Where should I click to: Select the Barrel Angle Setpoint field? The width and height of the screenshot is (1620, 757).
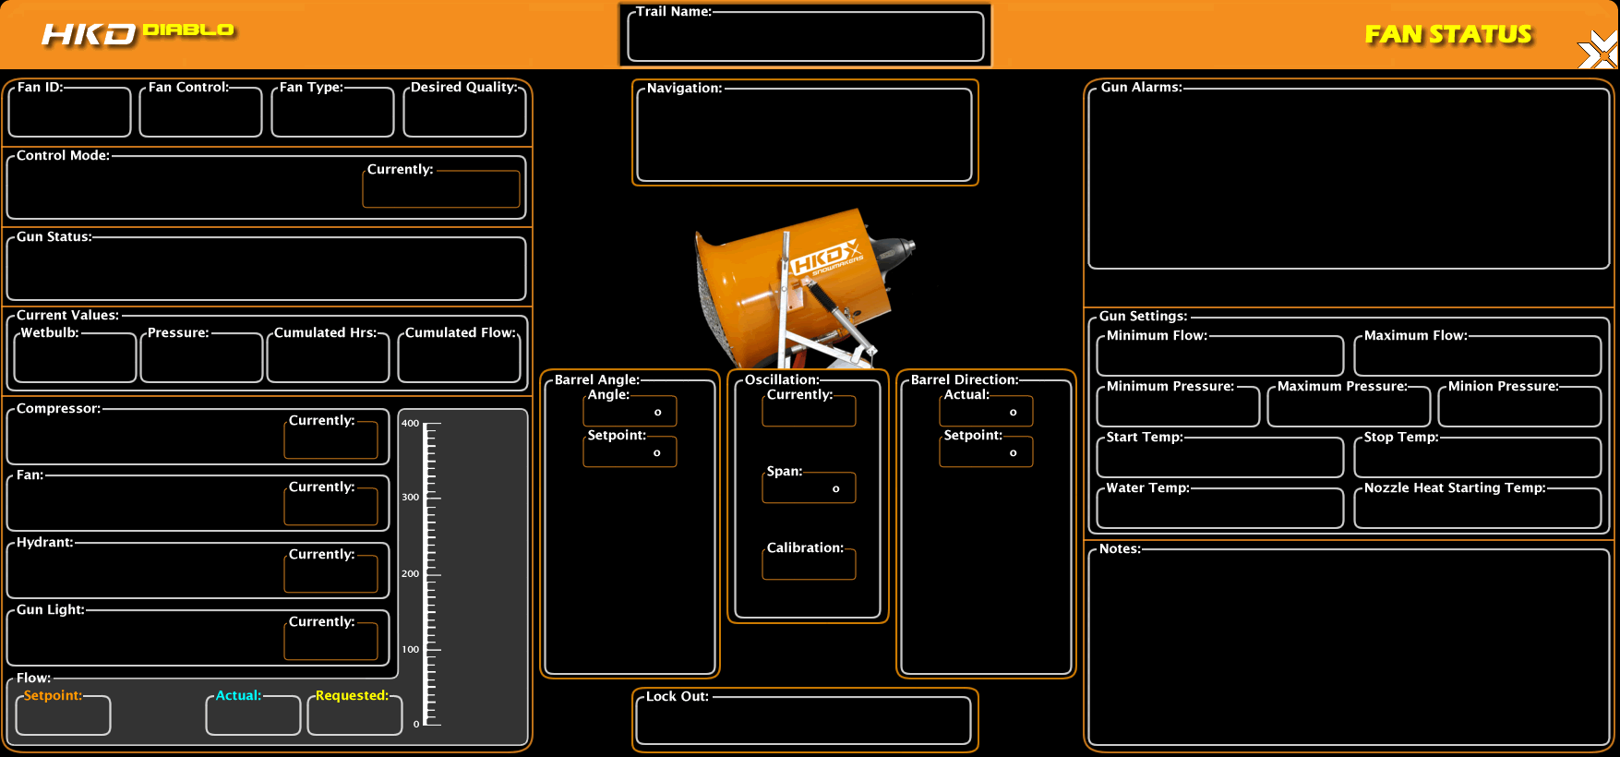[630, 453]
